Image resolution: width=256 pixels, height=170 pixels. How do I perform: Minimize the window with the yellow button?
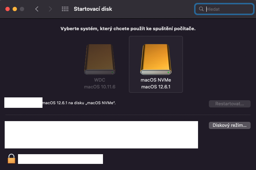click(15, 9)
